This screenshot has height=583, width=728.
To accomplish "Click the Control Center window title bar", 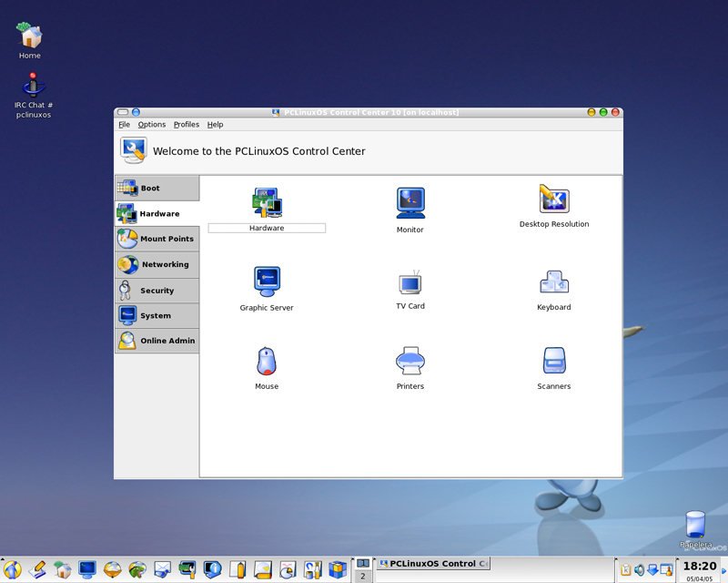I will coord(365,112).
